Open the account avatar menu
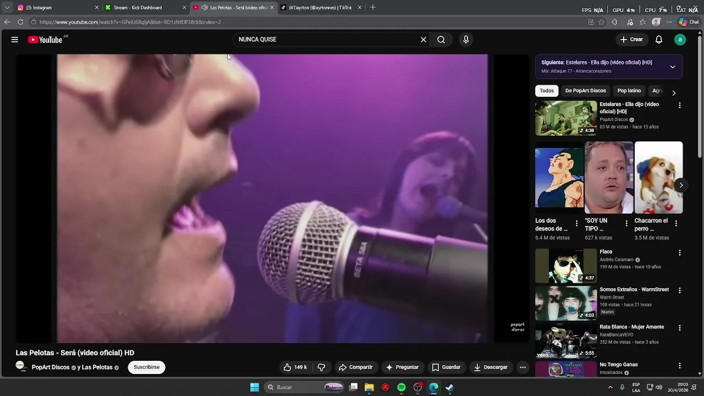The image size is (704, 396). pyautogui.click(x=680, y=40)
